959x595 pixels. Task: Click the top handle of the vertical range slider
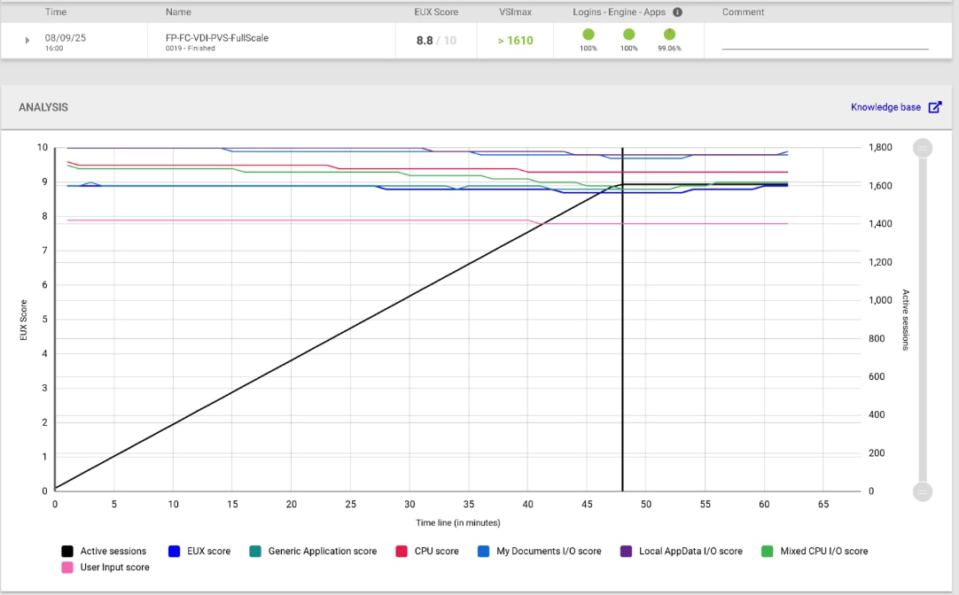[x=923, y=148]
